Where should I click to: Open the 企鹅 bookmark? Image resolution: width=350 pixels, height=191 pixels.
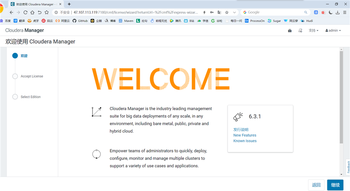pyautogui.click(x=96, y=21)
